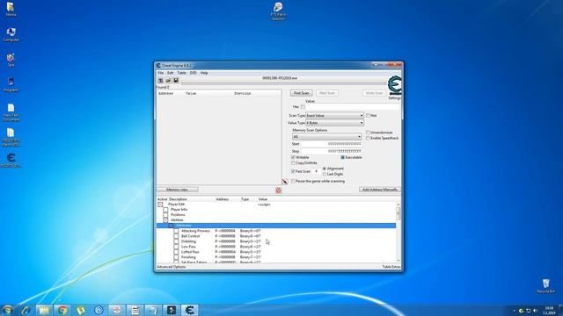Collapse the Abilities group
Image resolution: width=563 pixels, height=316 pixels.
point(165,220)
